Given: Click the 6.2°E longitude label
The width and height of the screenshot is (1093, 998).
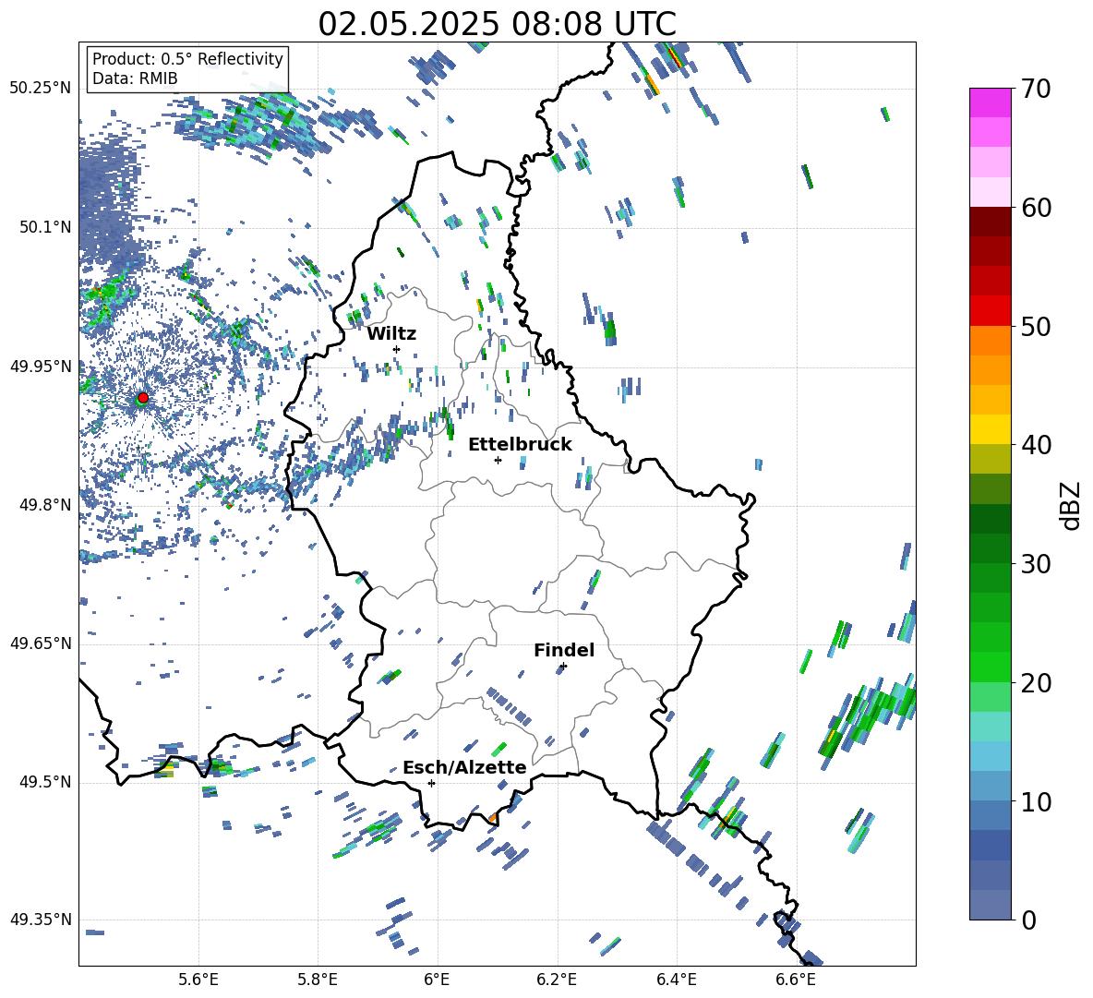Looking at the screenshot, I should coord(557,980).
